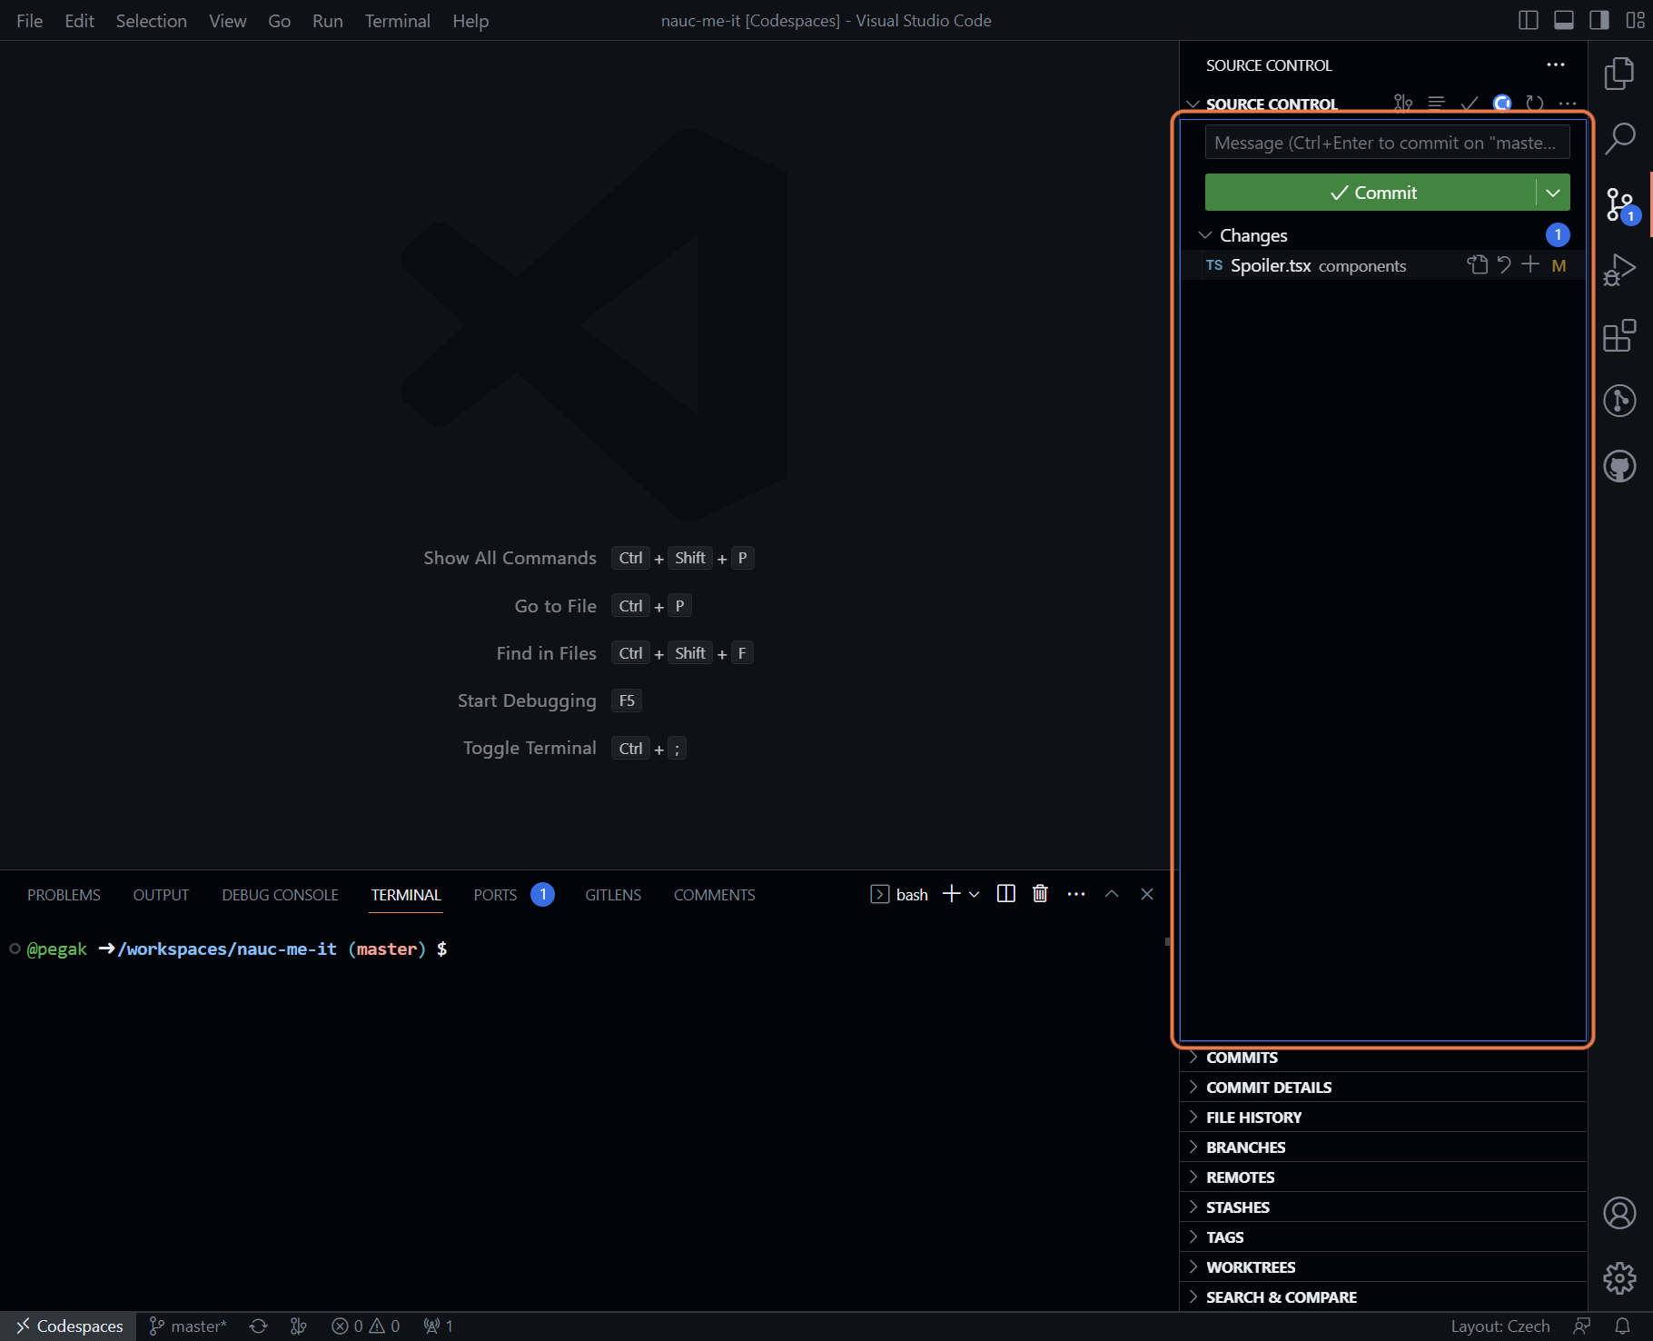Click the commit message input field
Image resolution: width=1653 pixels, height=1341 pixels.
pyautogui.click(x=1387, y=143)
